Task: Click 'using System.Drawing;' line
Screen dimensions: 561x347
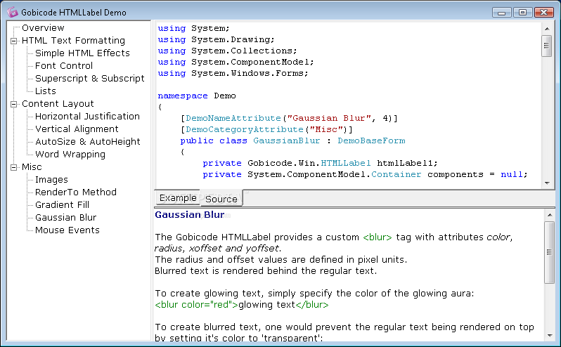Action: [x=216, y=39]
